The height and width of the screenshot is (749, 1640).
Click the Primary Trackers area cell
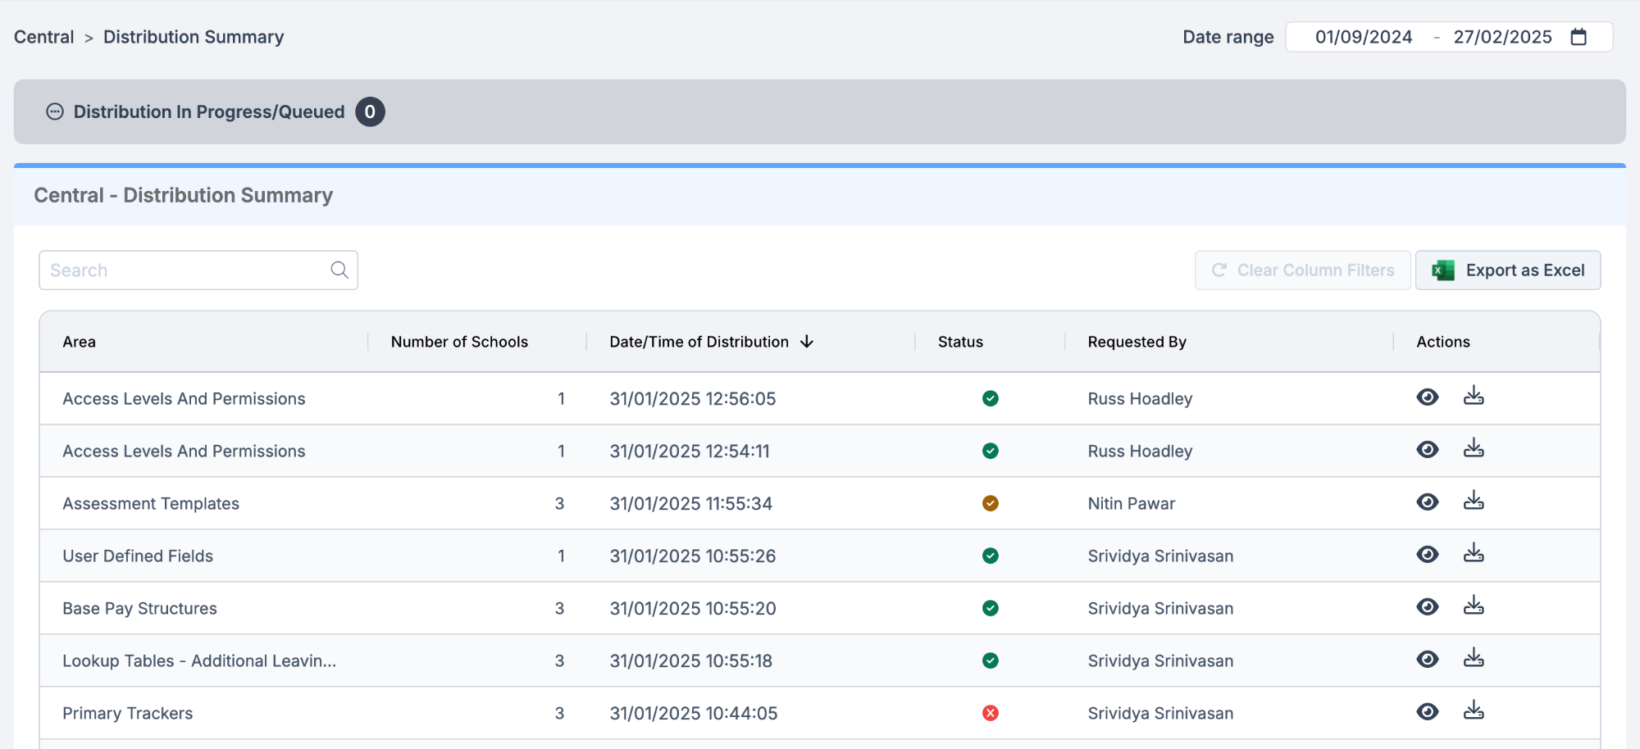[x=128, y=713]
